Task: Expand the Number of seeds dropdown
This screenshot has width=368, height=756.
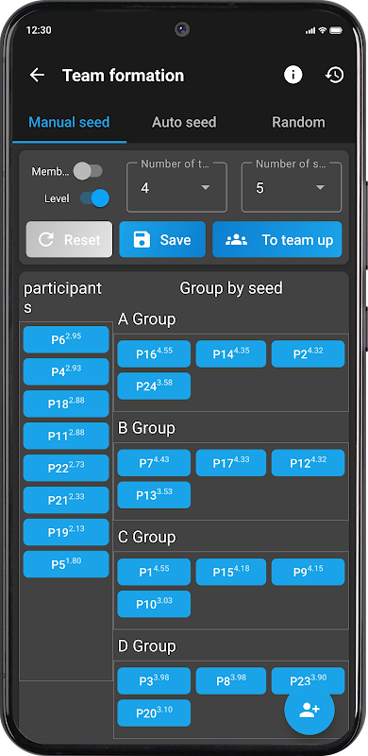Action: (x=292, y=187)
